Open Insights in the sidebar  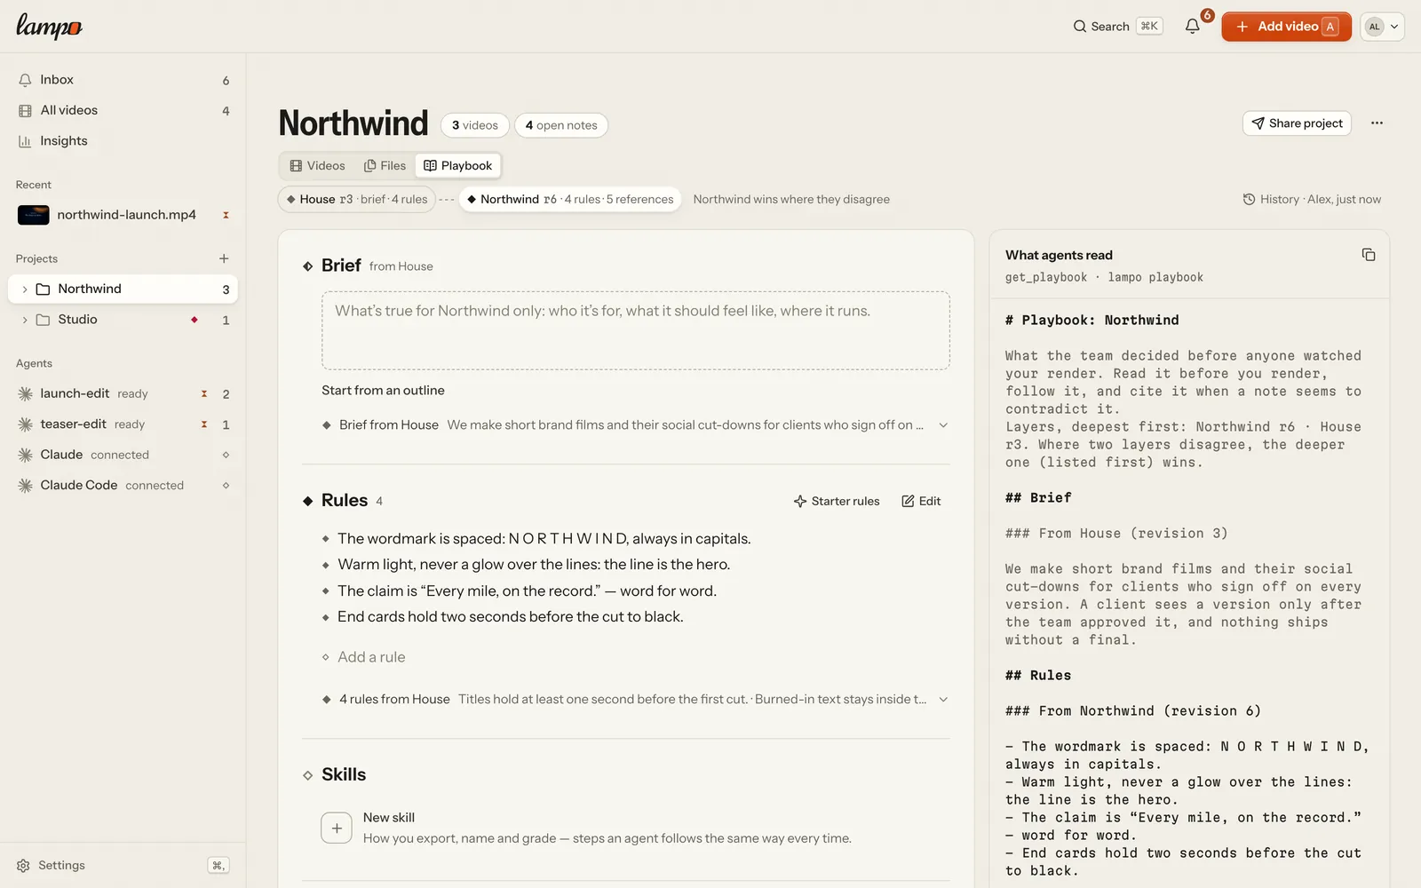click(x=123, y=141)
